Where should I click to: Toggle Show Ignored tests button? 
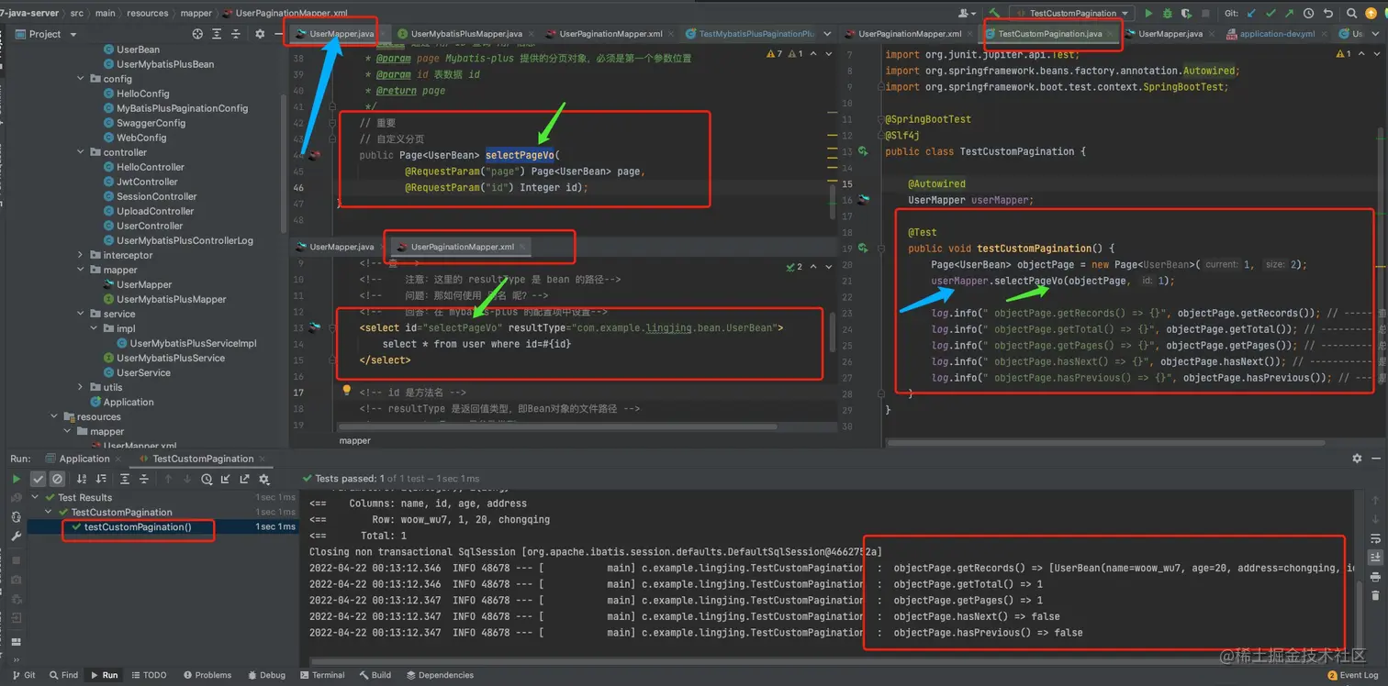pyautogui.click(x=57, y=479)
